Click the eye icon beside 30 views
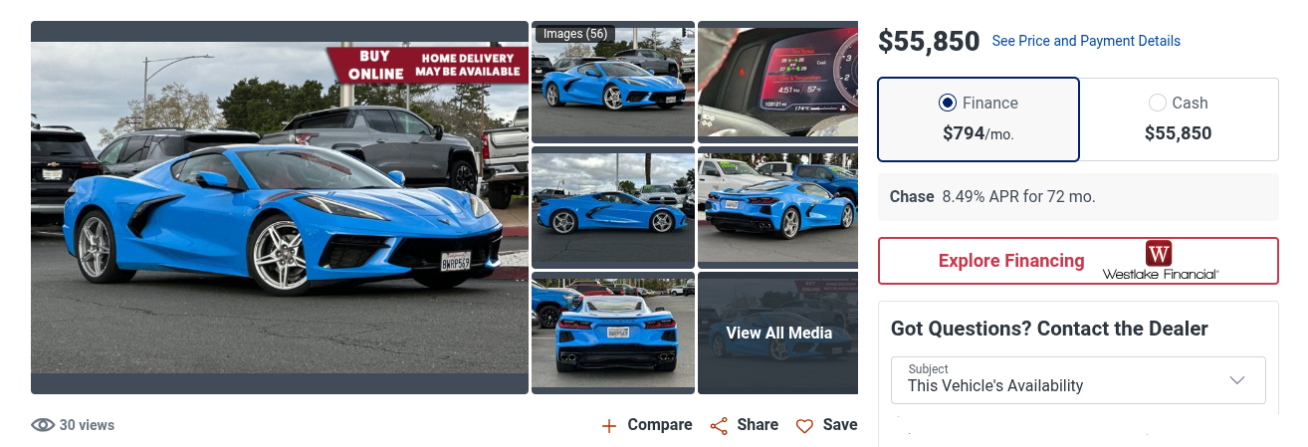This screenshot has height=447, width=1308. tap(43, 425)
